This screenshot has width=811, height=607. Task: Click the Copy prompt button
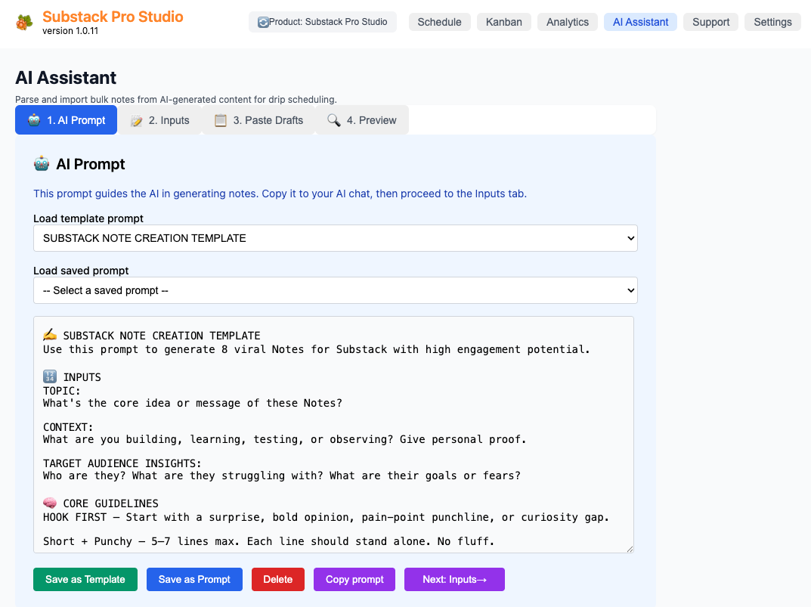[x=354, y=580]
